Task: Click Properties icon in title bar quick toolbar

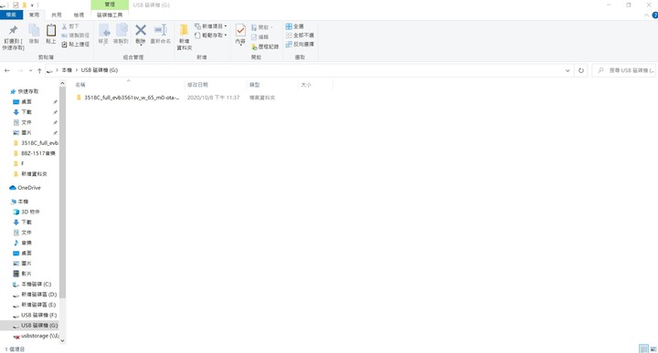Action: pyautogui.click(x=16, y=5)
